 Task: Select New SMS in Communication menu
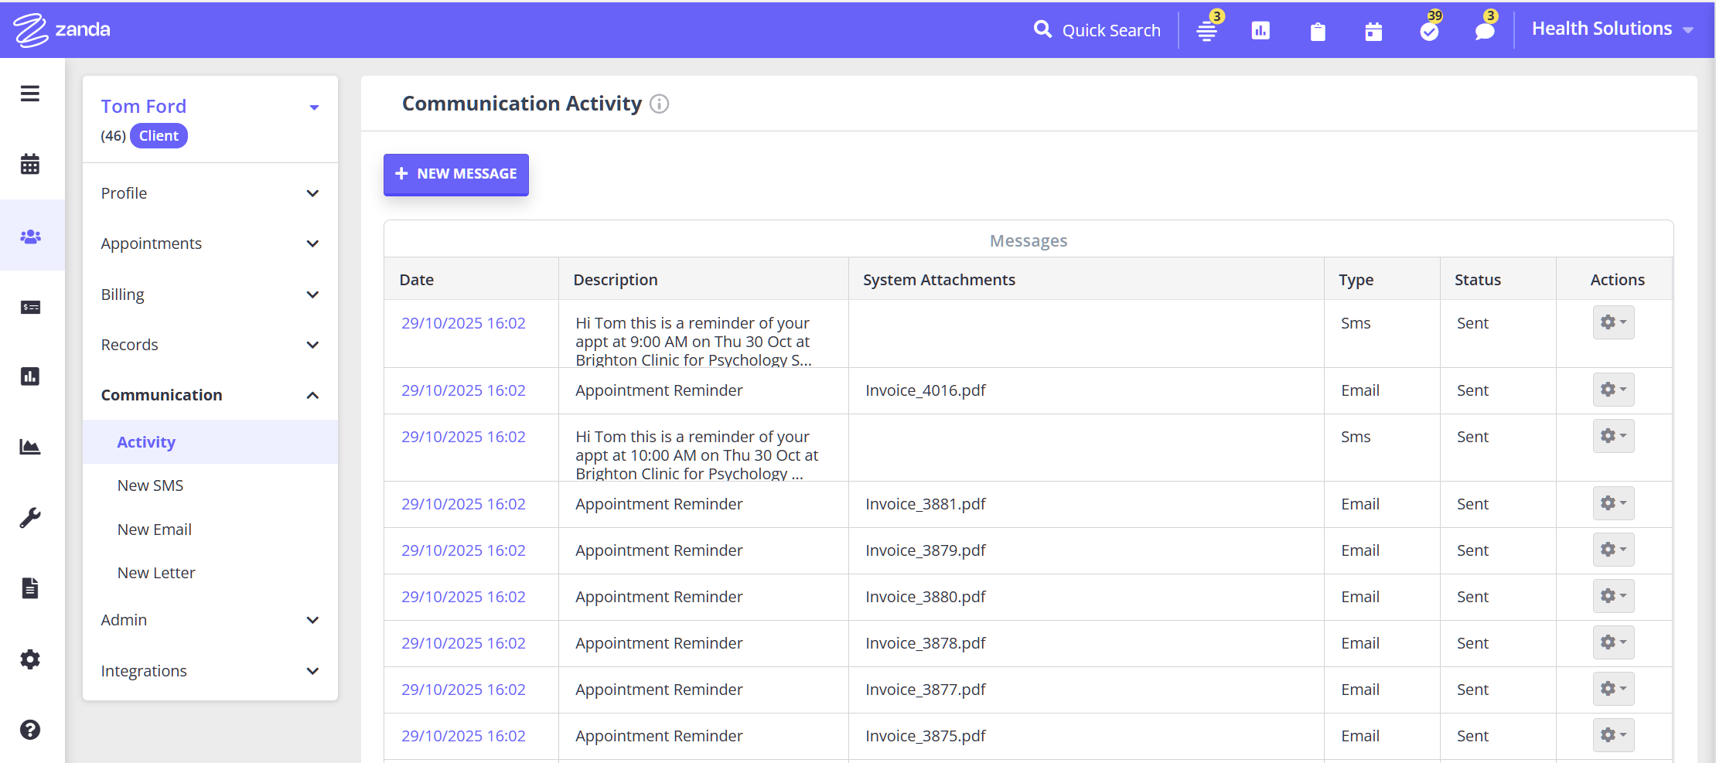150,485
